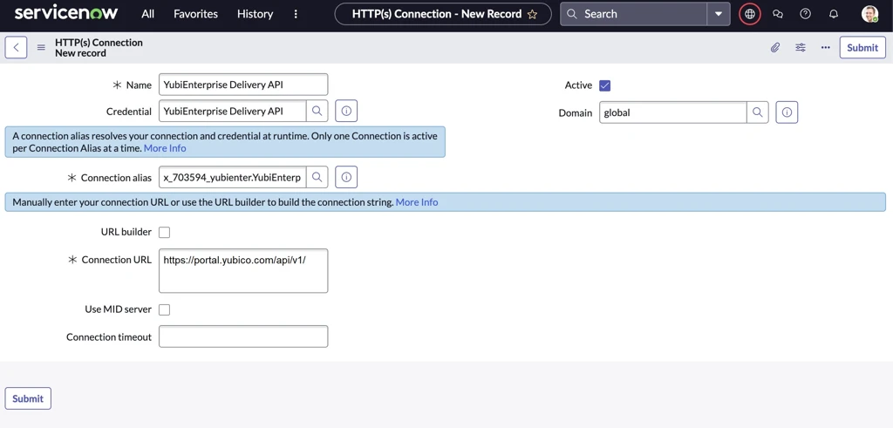The height and width of the screenshot is (428, 893).
Task: Favorite the page with the star icon
Action: (x=532, y=14)
